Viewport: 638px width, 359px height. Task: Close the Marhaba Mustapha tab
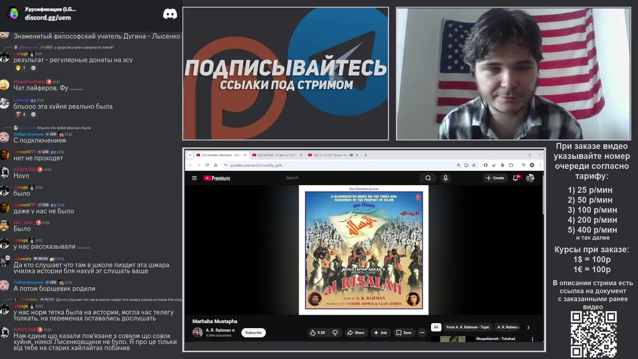[x=245, y=155]
